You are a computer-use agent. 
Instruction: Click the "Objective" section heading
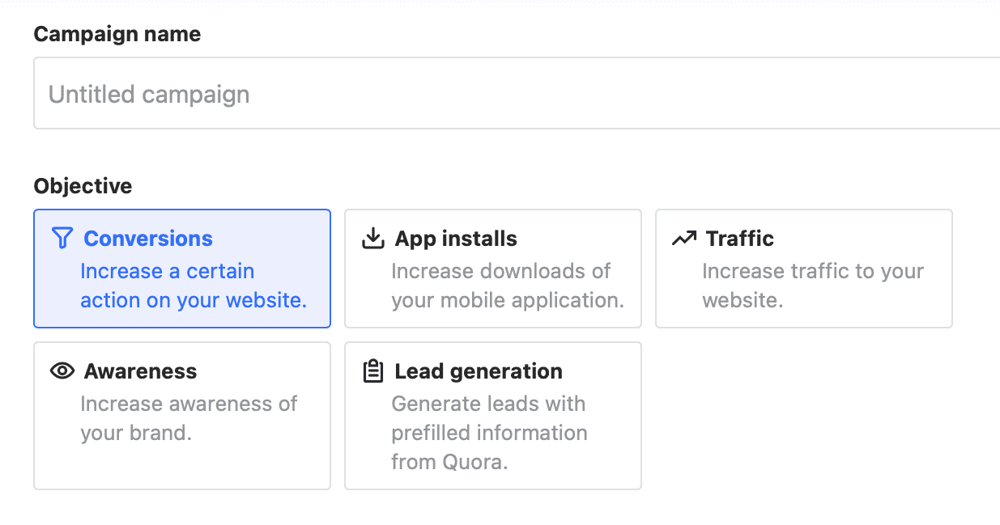pyautogui.click(x=83, y=186)
